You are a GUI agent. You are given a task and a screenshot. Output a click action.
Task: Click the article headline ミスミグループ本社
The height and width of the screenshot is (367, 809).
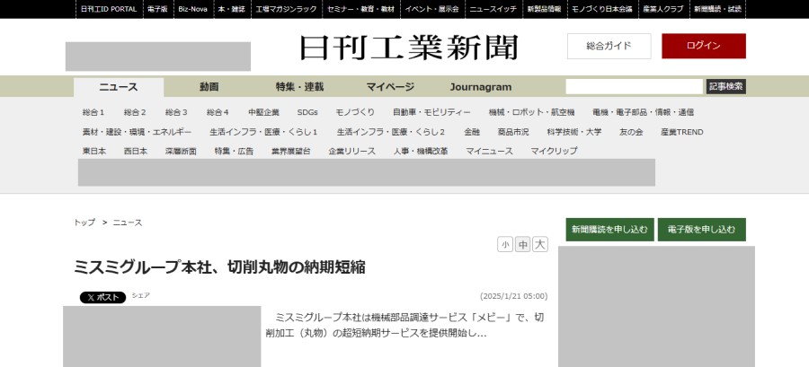(x=219, y=267)
